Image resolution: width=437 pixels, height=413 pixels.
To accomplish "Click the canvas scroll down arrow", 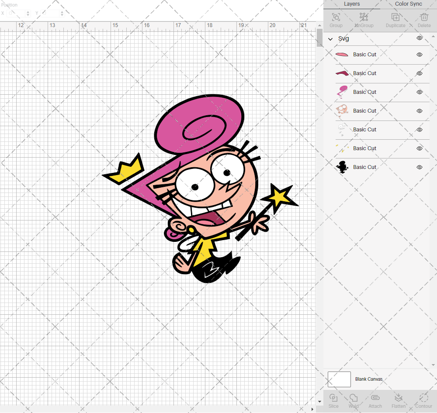I will pyautogui.click(x=319, y=402).
